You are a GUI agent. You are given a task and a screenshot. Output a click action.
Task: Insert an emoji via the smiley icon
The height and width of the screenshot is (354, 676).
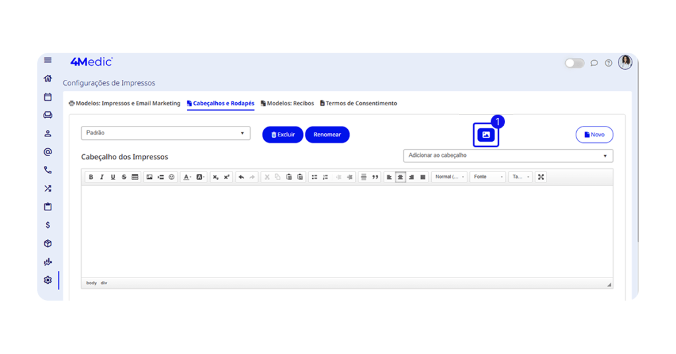point(172,177)
